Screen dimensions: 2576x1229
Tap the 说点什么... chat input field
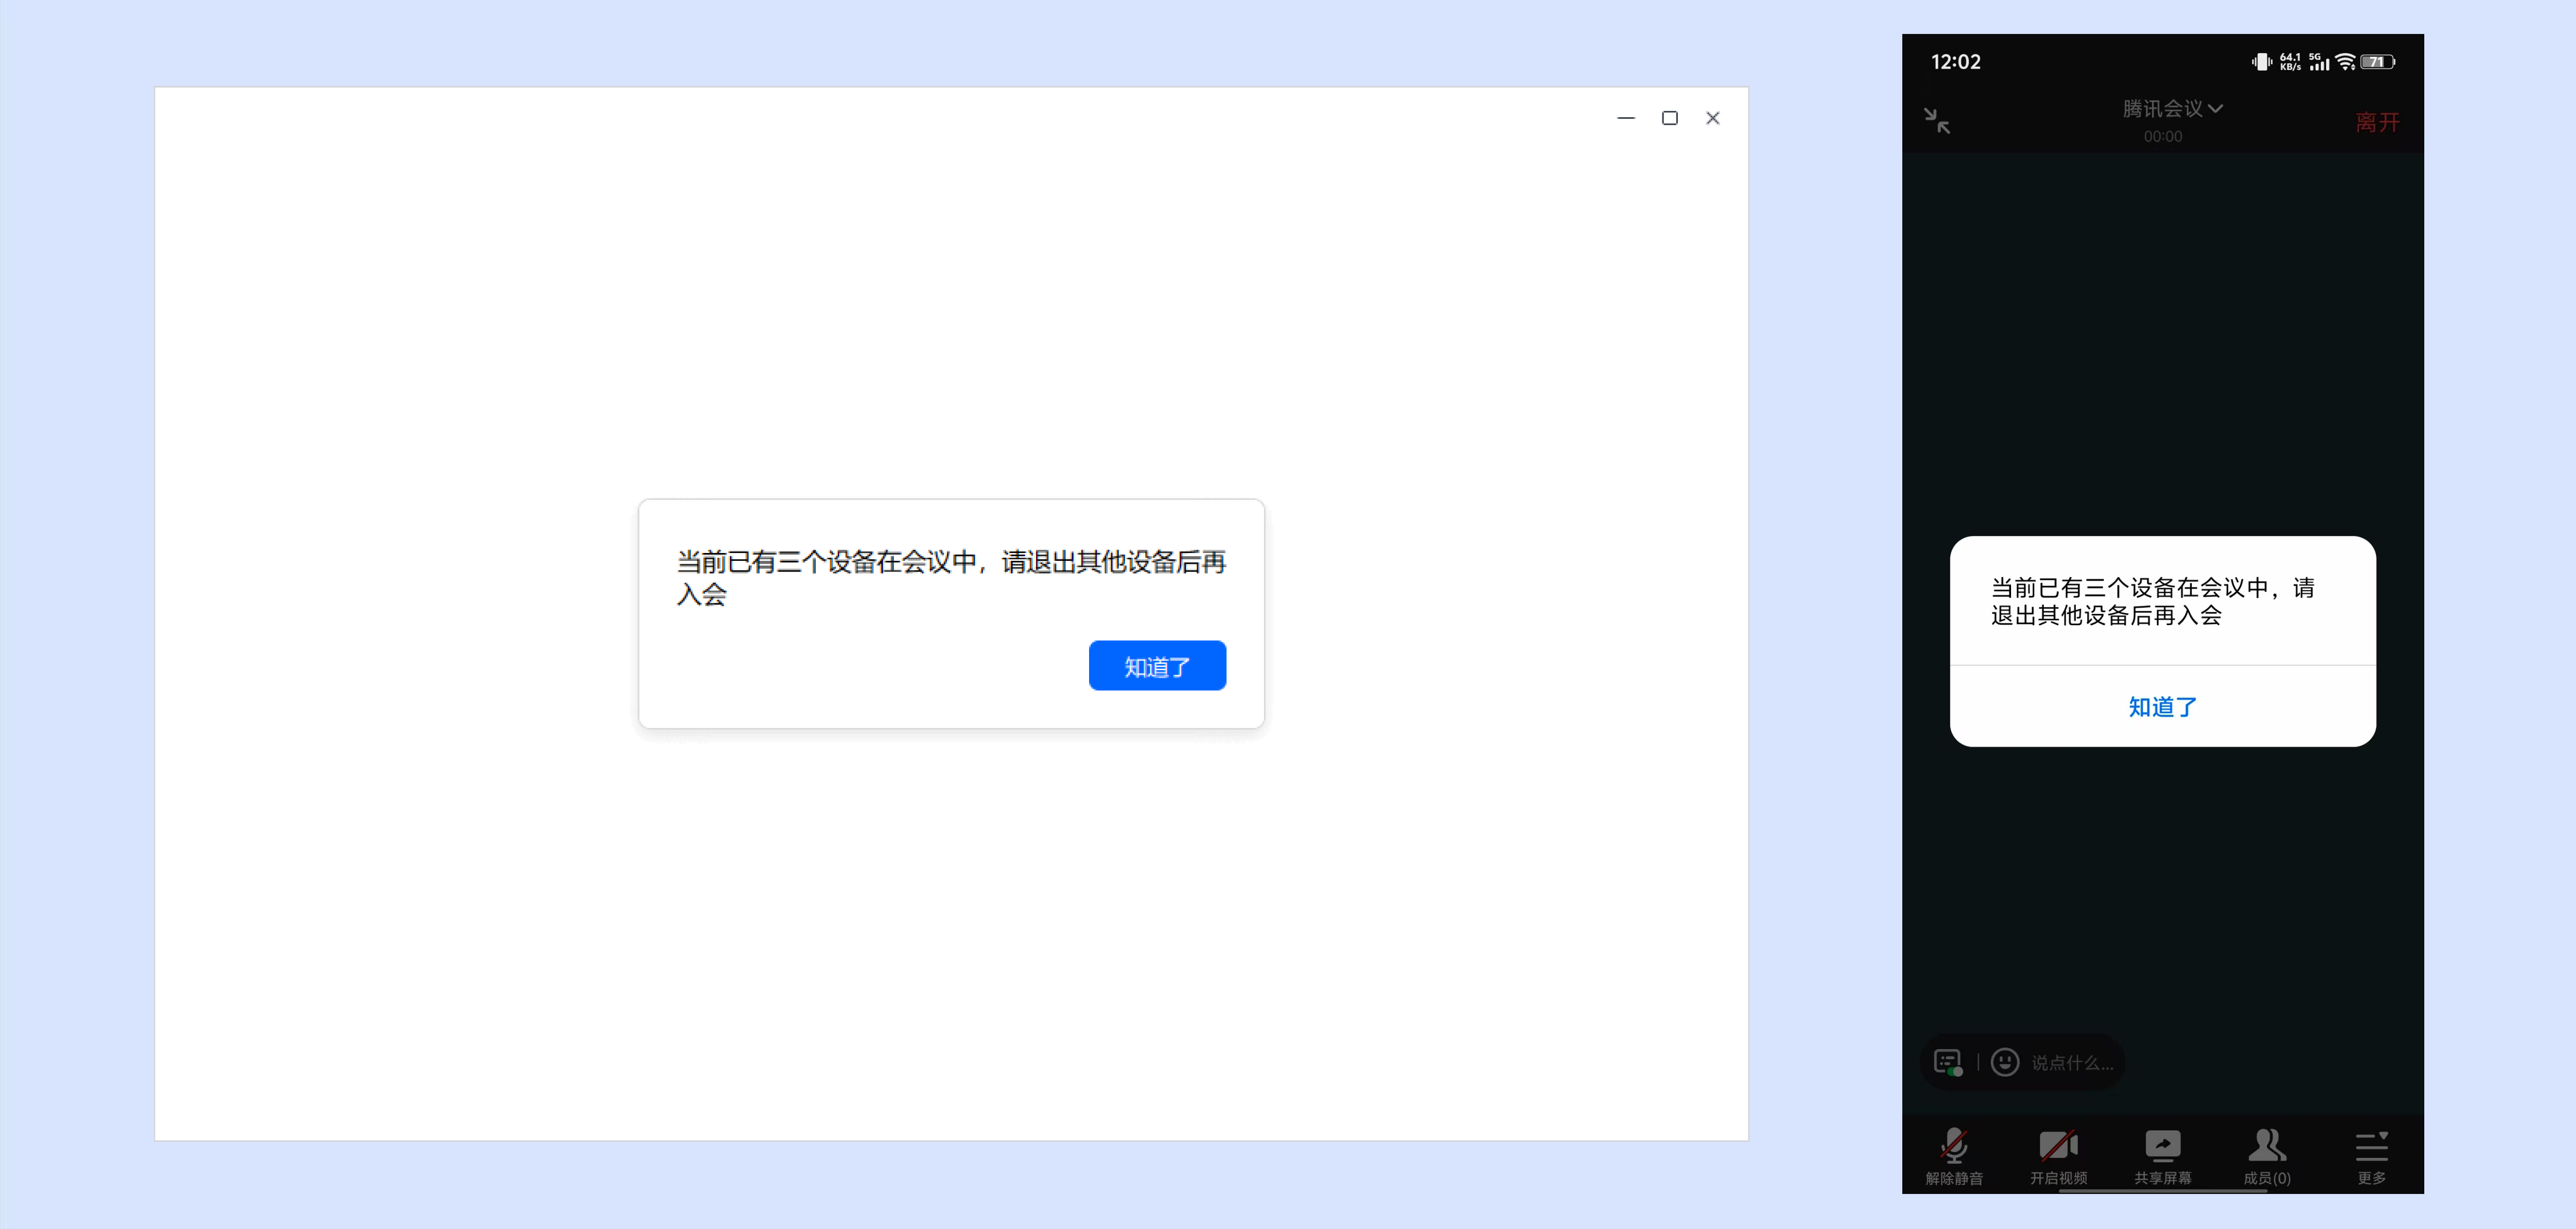point(2072,1063)
